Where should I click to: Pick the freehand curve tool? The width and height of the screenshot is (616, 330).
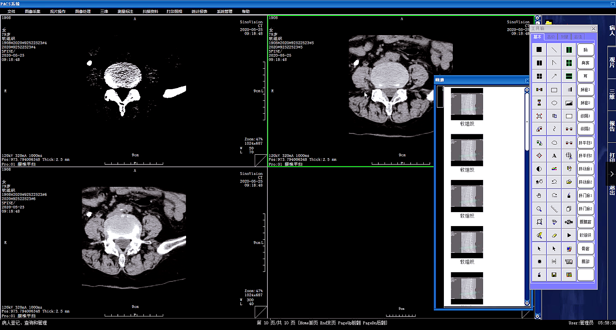tap(554, 129)
